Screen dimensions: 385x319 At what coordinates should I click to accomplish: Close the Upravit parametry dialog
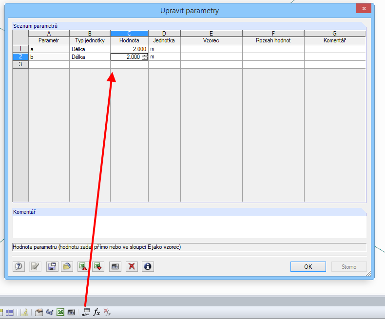[364, 9]
